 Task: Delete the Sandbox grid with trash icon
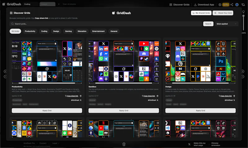coord(157,96)
